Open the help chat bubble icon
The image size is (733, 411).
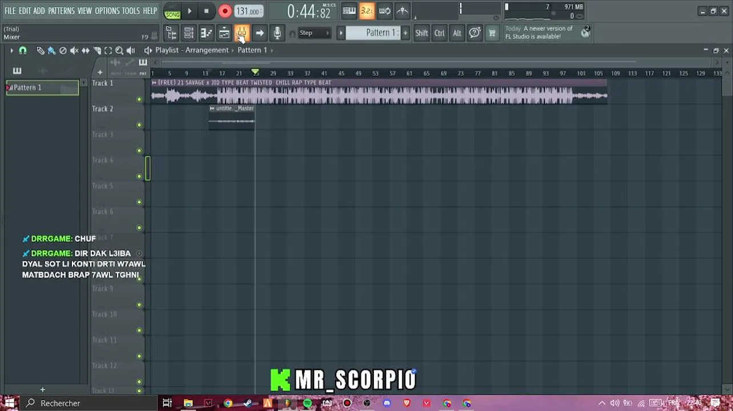pyautogui.click(x=474, y=33)
